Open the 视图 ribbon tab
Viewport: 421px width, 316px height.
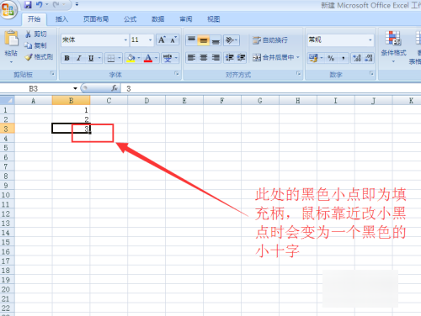click(x=214, y=19)
